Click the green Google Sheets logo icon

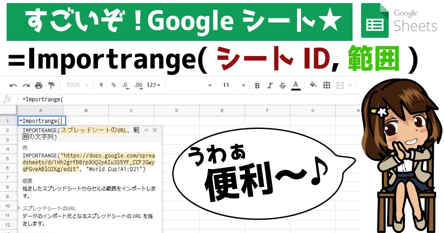click(375, 20)
